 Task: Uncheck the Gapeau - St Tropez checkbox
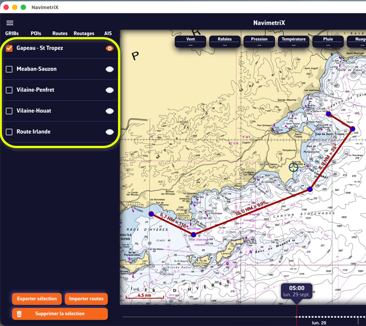coord(9,48)
